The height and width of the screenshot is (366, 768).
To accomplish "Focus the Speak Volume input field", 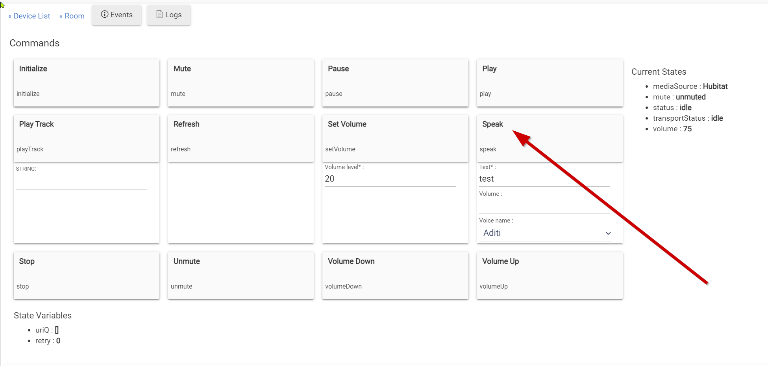I will [544, 206].
